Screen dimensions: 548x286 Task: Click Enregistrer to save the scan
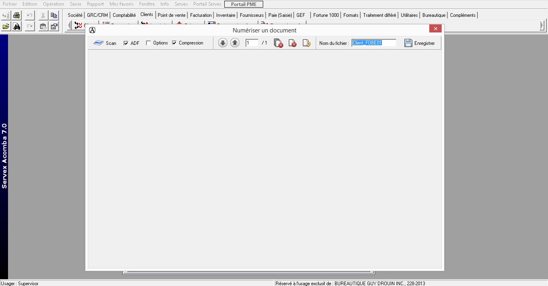click(x=419, y=43)
